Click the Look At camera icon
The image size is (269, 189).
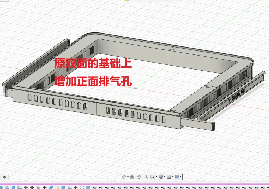tap(132, 177)
